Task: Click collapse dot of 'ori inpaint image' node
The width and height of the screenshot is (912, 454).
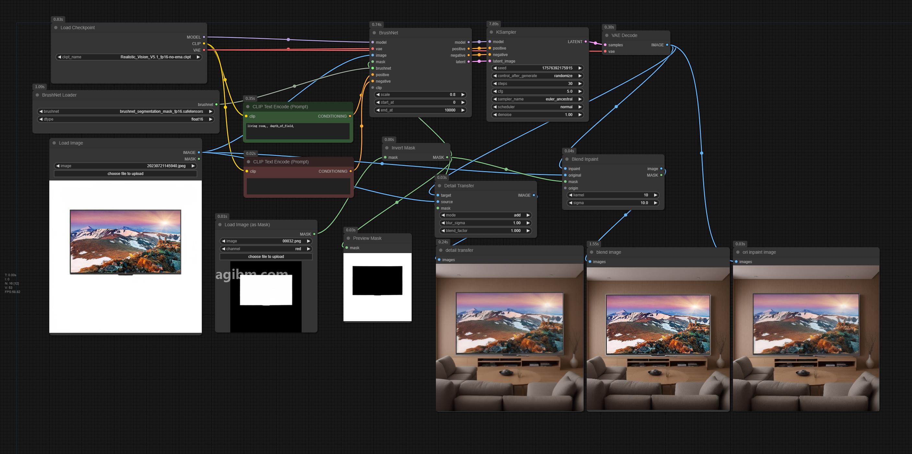Action: [738, 252]
